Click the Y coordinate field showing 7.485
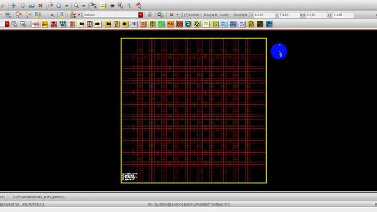Image resolution: width=377 pixels, height=212 pixels. 289,15
